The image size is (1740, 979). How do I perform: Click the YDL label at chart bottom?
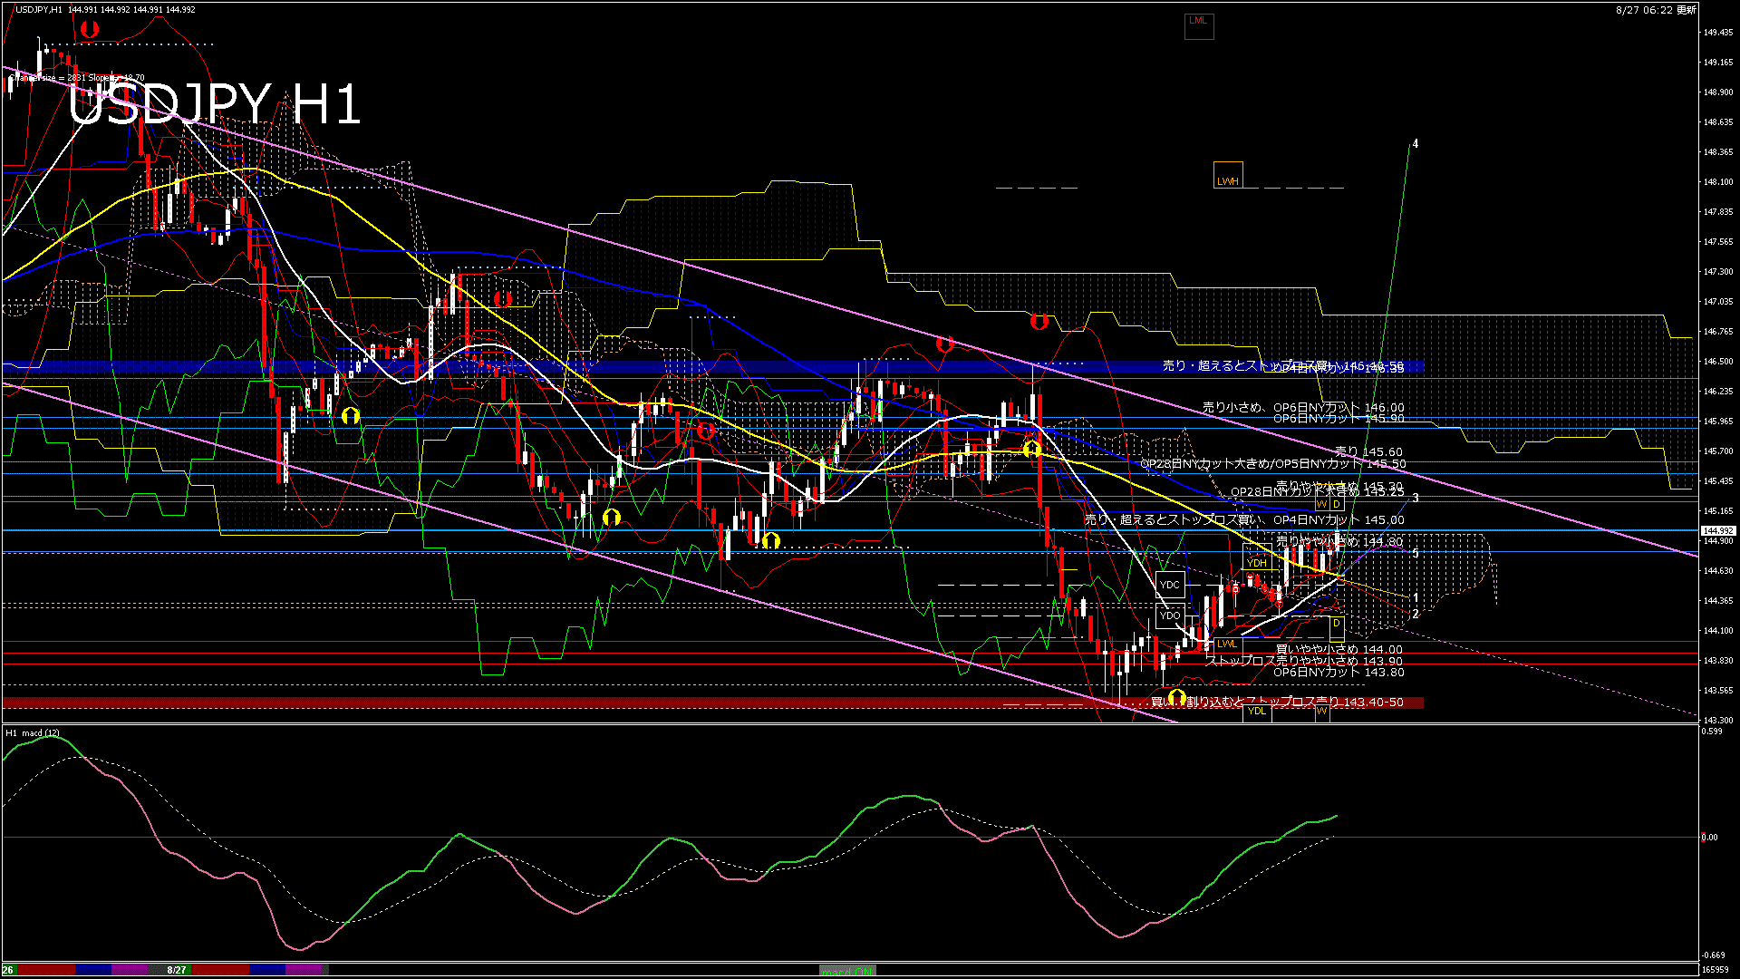click(x=1256, y=711)
